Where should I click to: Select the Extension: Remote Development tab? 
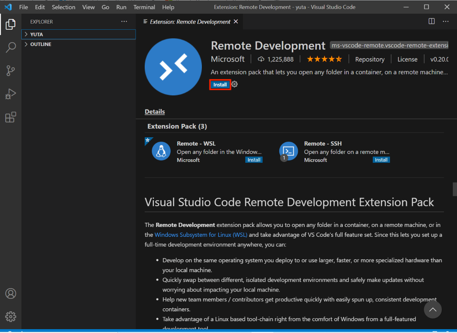[x=190, y=22]
